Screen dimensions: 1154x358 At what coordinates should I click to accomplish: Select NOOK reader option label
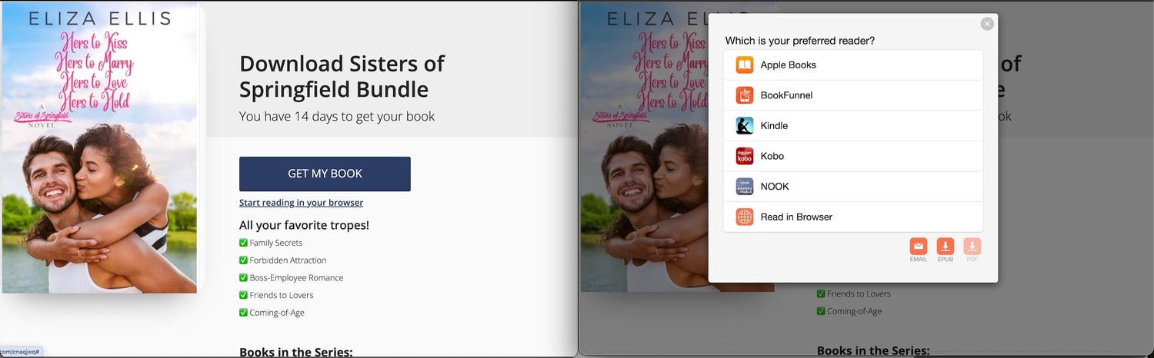(x=775, y=187)
